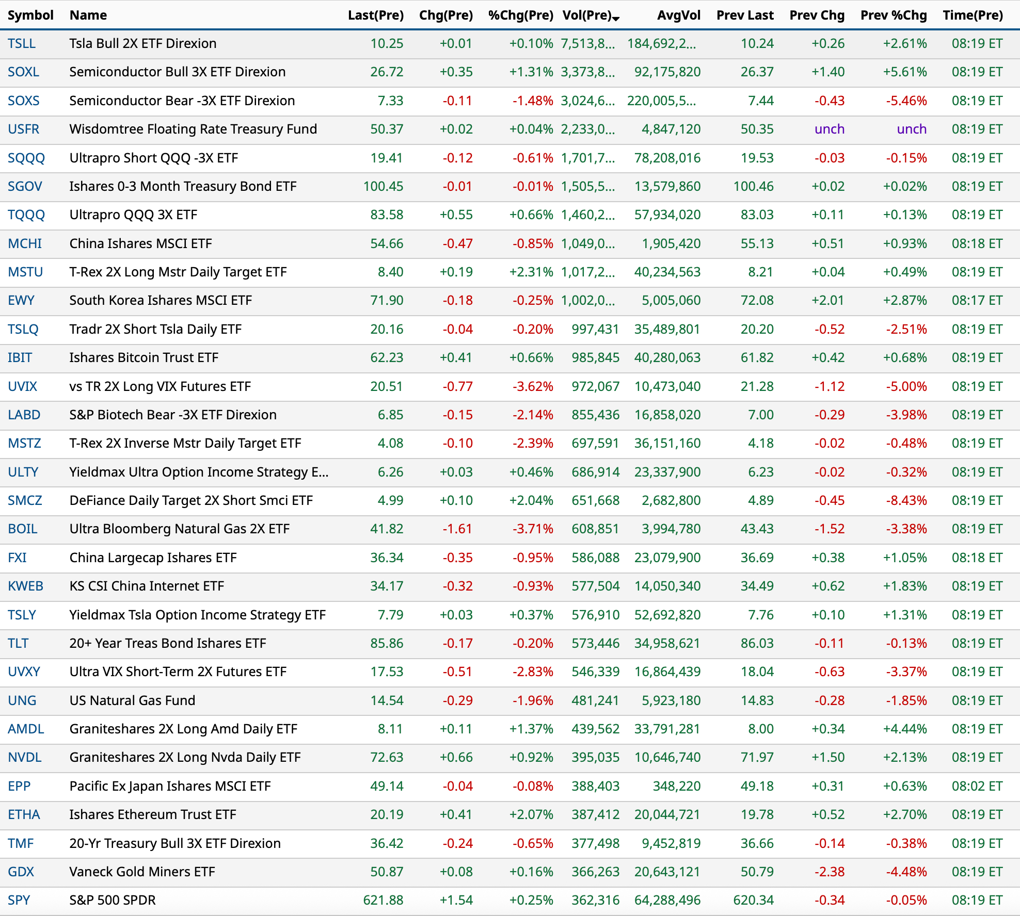Screen dimensions: 1020x916
Task: Sort table by Symbol column header
Action: click(30, 15)
